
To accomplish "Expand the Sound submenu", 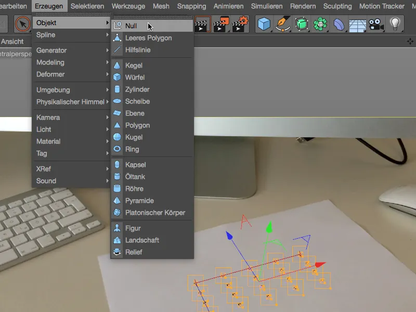I will tap(71, 181).
